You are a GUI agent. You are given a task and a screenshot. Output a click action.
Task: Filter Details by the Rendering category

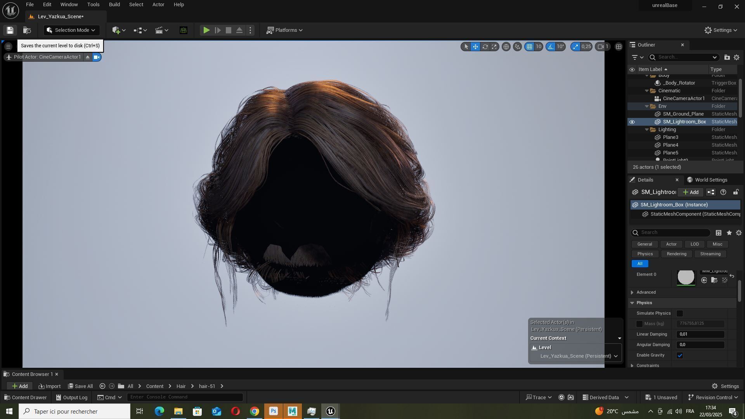click(x=676, y=254)
